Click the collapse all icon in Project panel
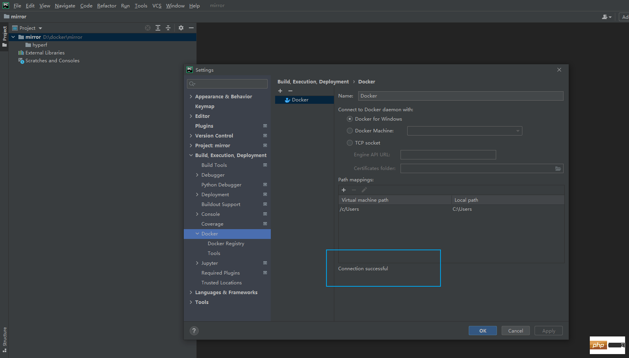The image size is (629, 358). click(x=168, y=28)
